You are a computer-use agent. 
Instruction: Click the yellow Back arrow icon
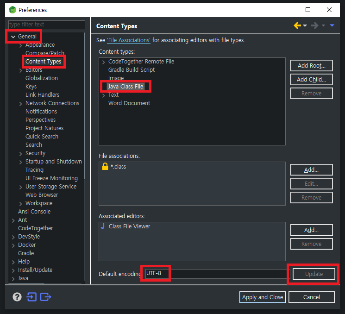point(297,25)
